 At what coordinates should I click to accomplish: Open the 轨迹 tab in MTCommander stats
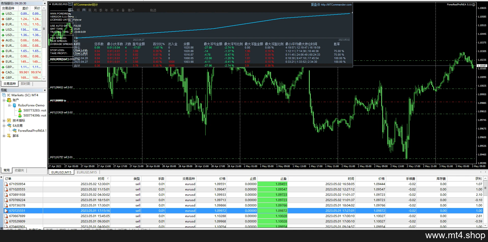pos(153,10)
